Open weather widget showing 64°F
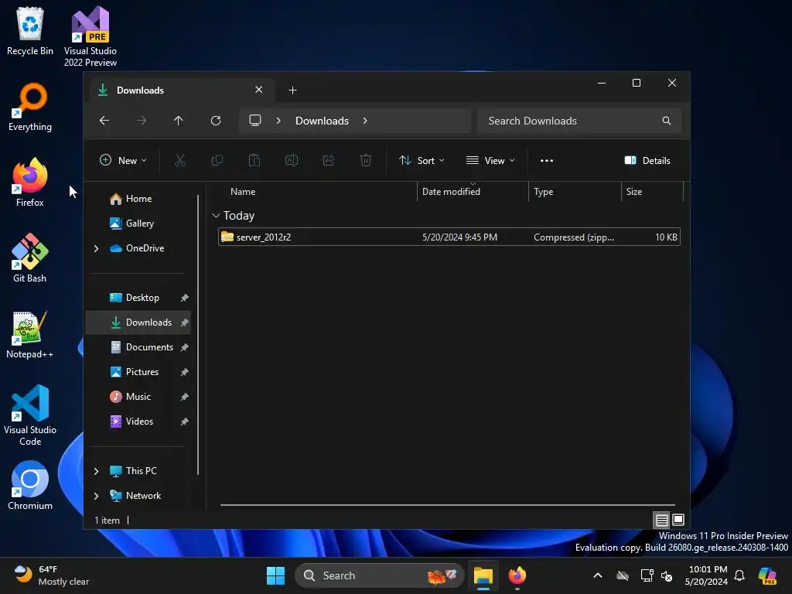The image size is (792, 594). [x=52, y=575]
